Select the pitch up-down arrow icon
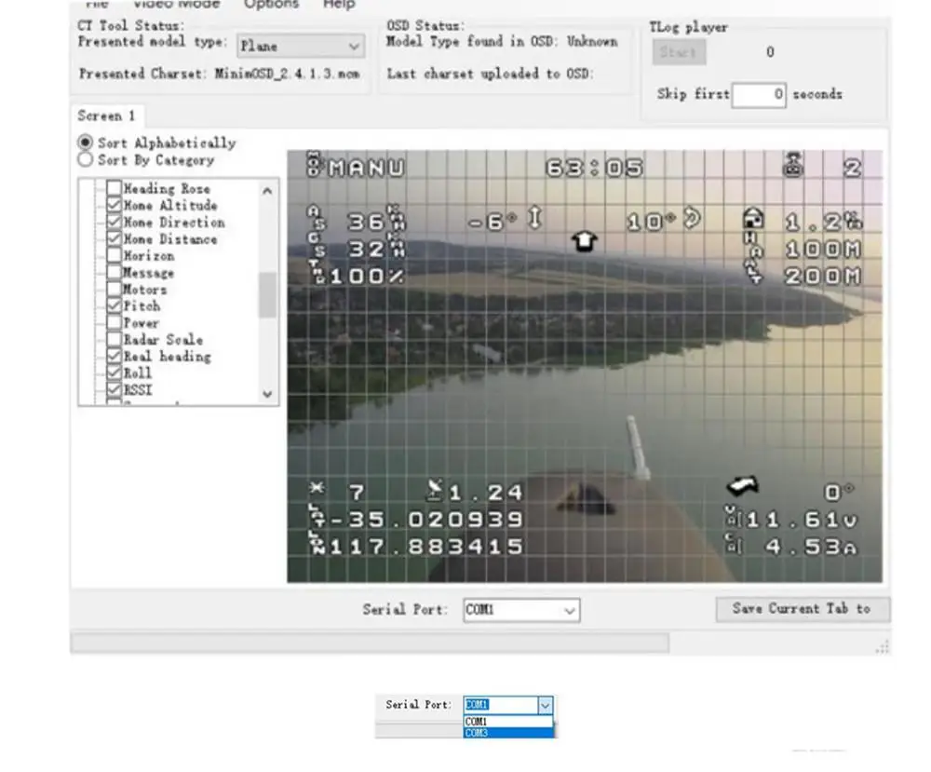The image size is (931, 772). (535, 217)
